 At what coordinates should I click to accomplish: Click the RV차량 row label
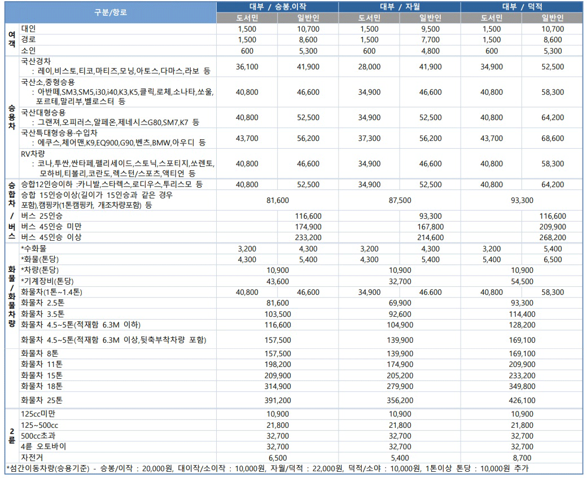(33, 153)
